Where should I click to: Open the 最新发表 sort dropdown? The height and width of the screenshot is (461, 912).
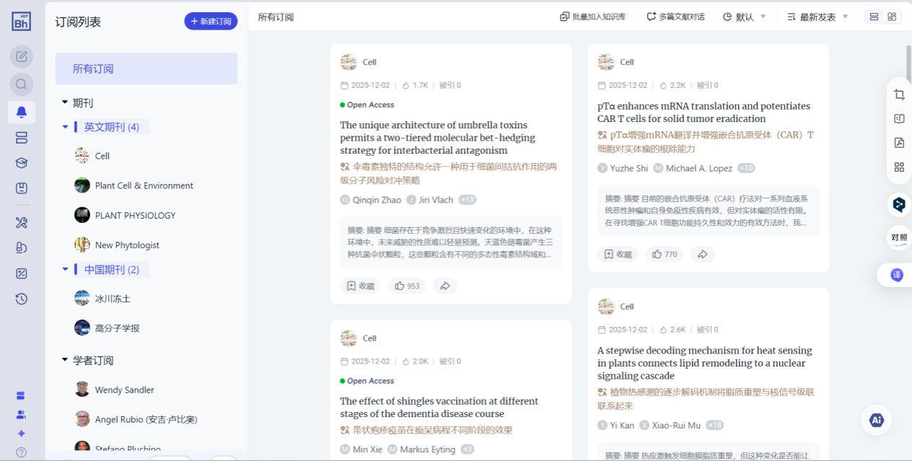coord(817,17)
